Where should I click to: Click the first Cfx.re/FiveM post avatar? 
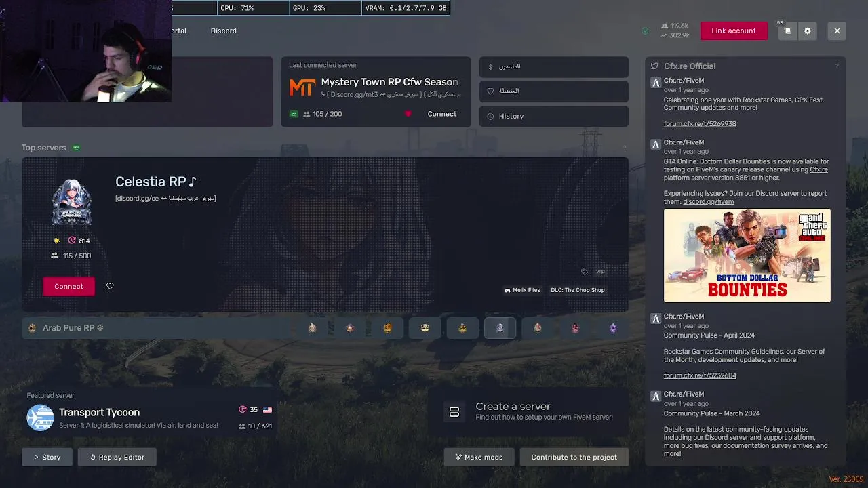click(x=655, y=83)
